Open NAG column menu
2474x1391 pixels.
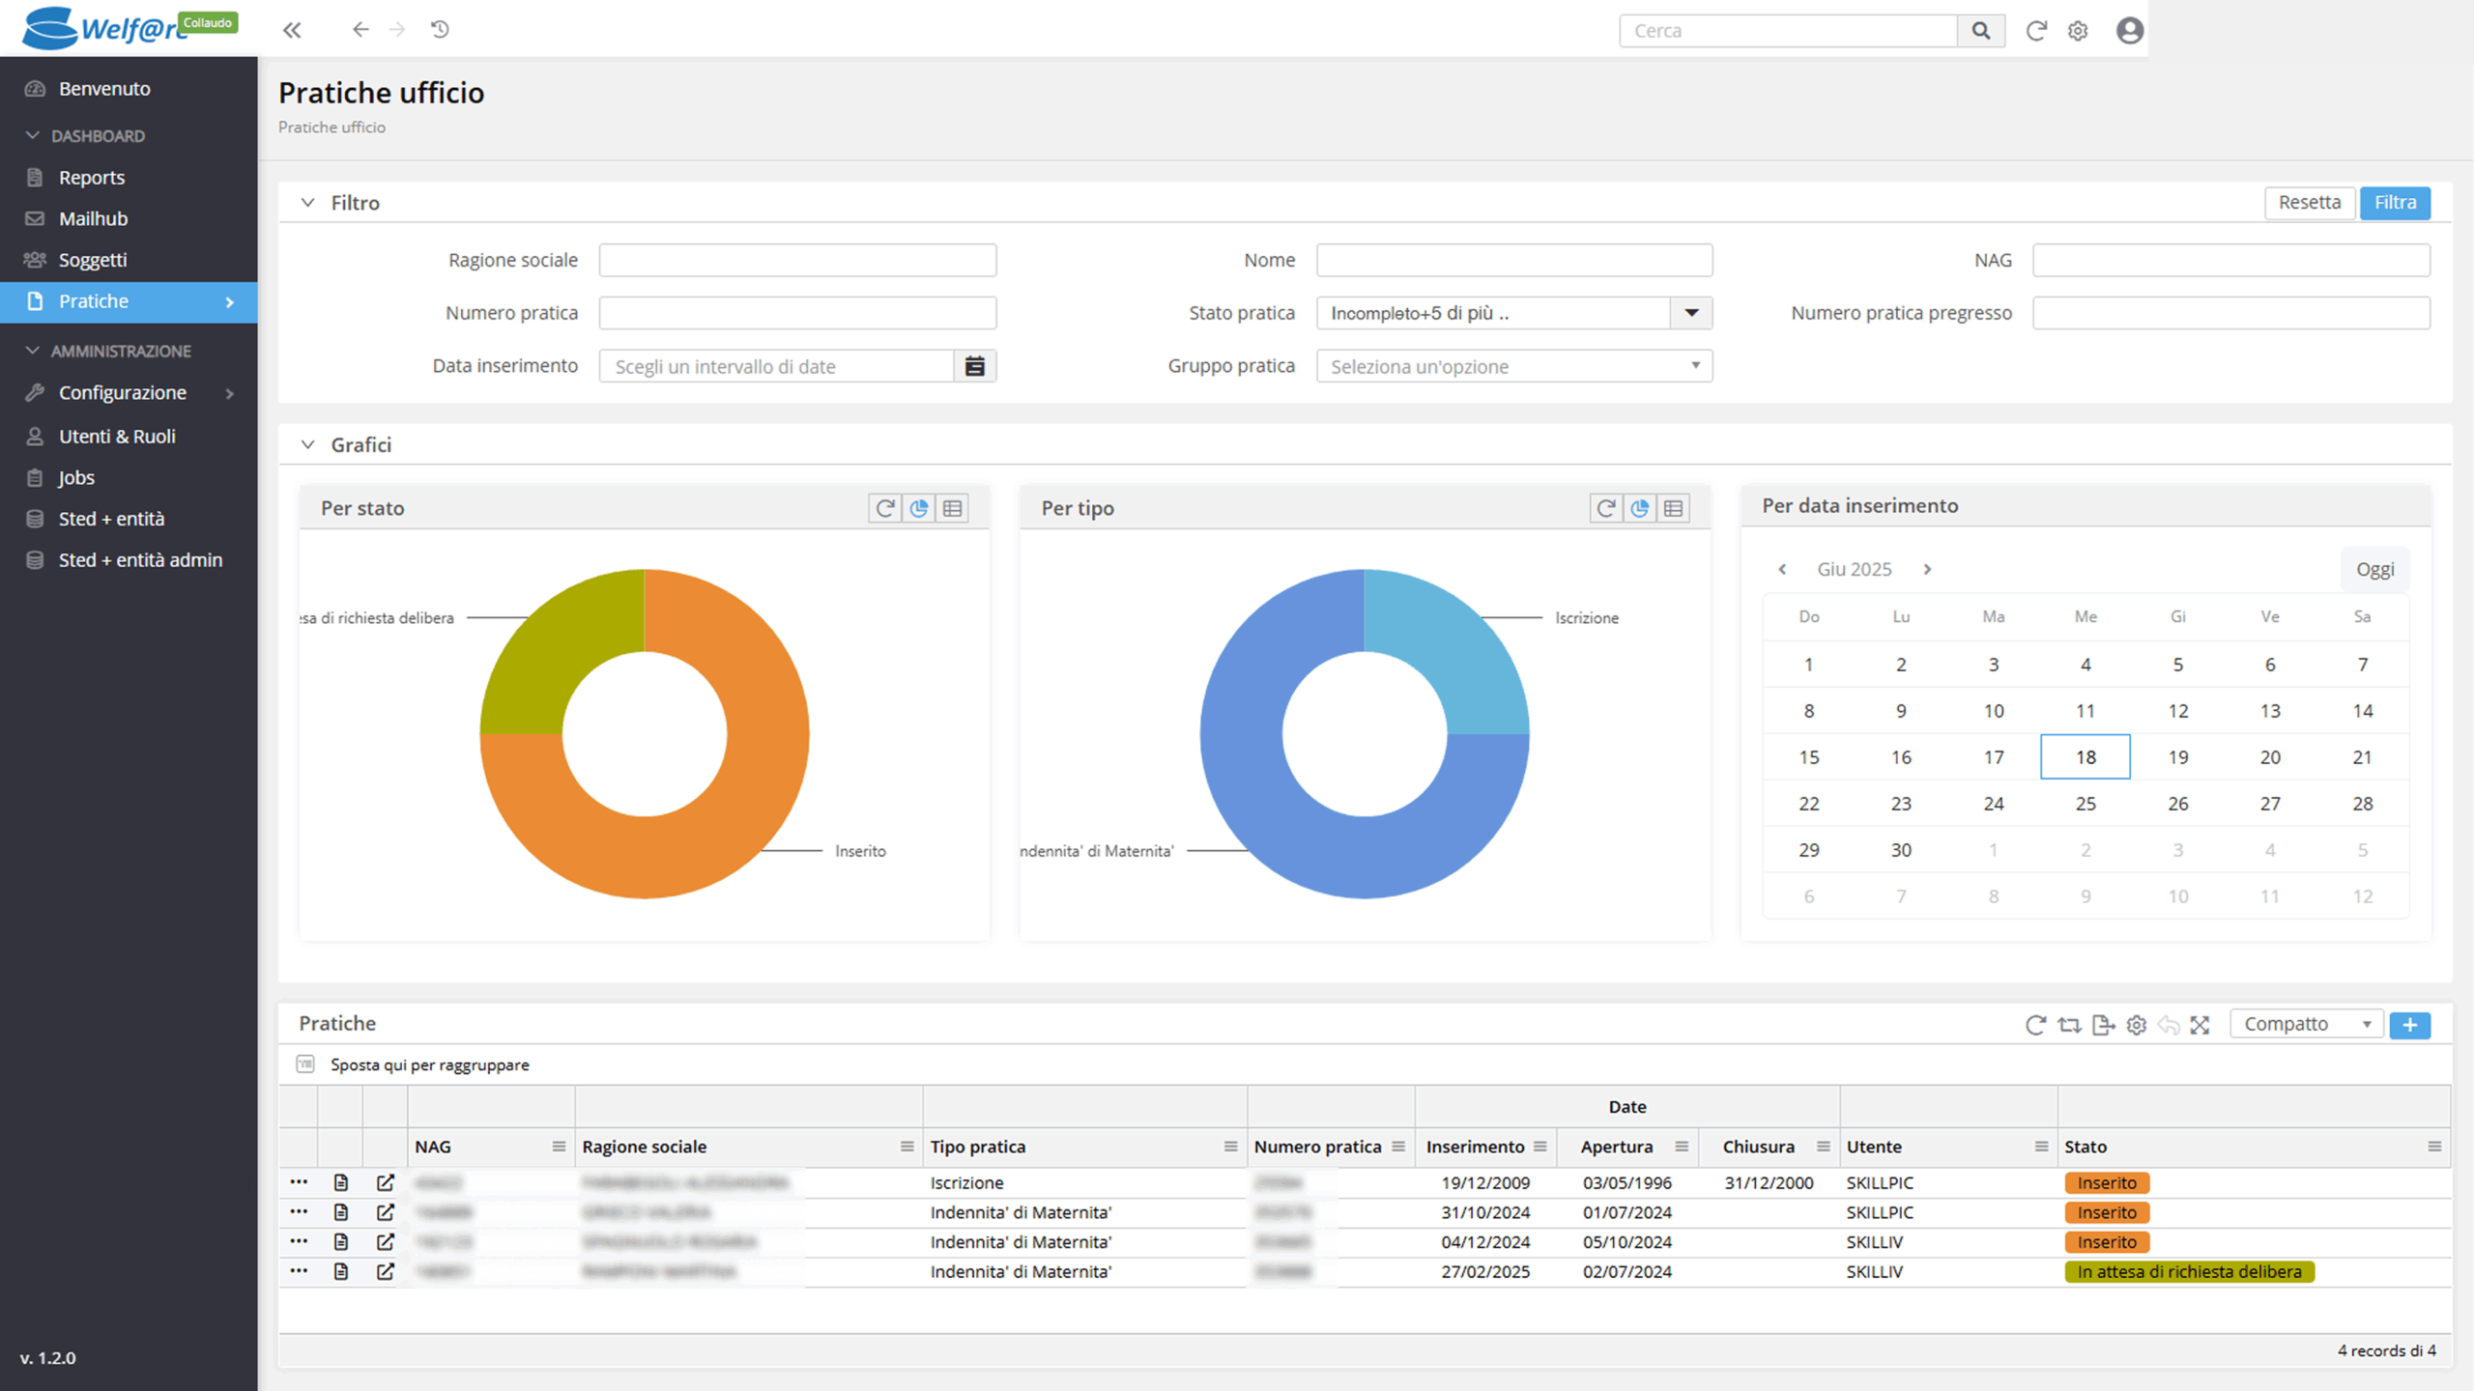pyautogui.click(x=559, y=1147)
